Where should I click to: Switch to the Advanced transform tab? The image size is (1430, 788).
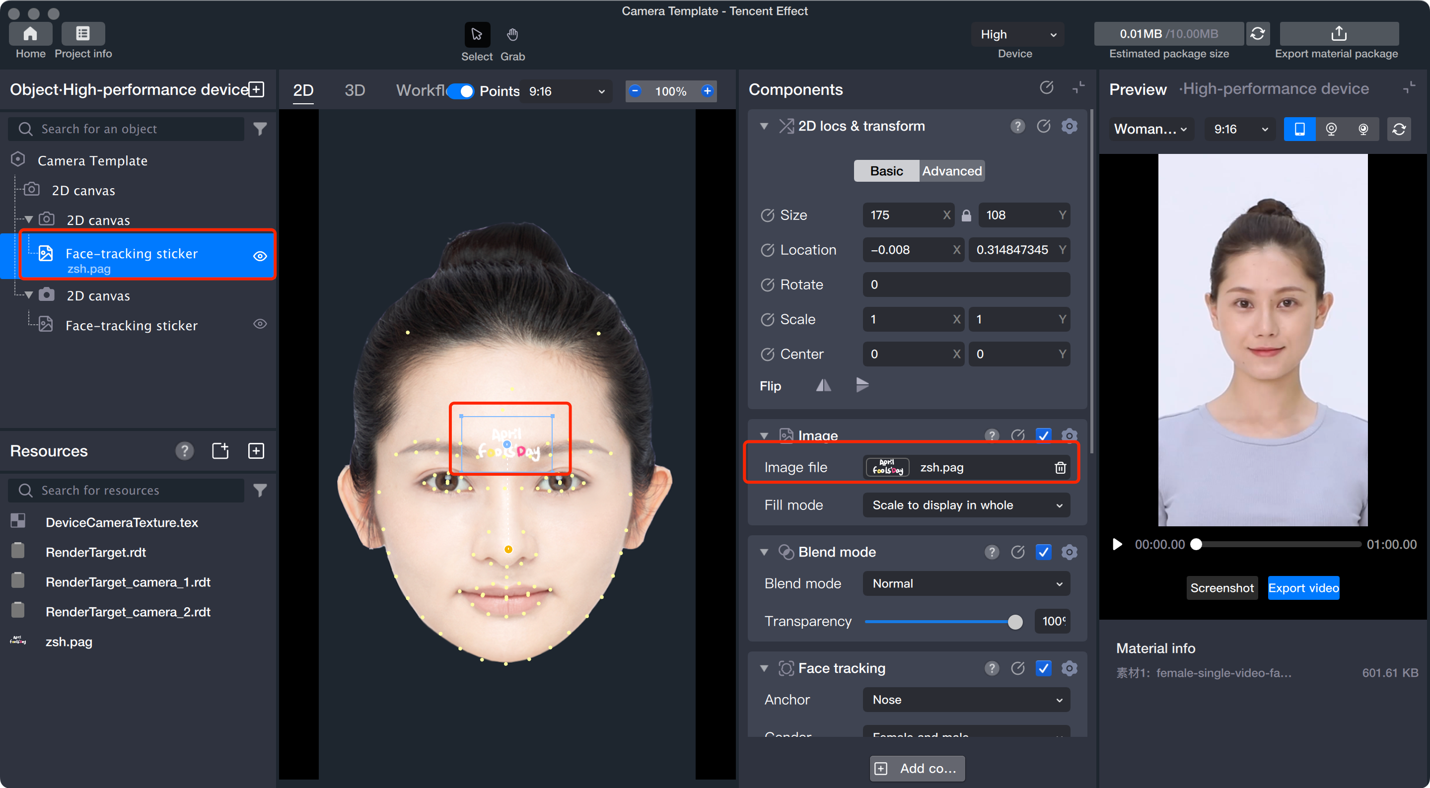click(951, 171)
